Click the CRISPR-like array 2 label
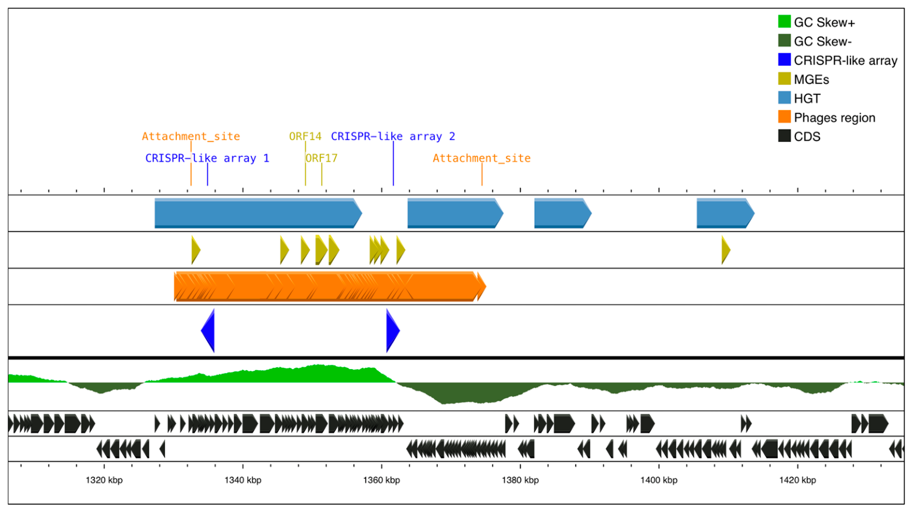The width and height of the screenshot is (912, 512). (x=393, y=136)
